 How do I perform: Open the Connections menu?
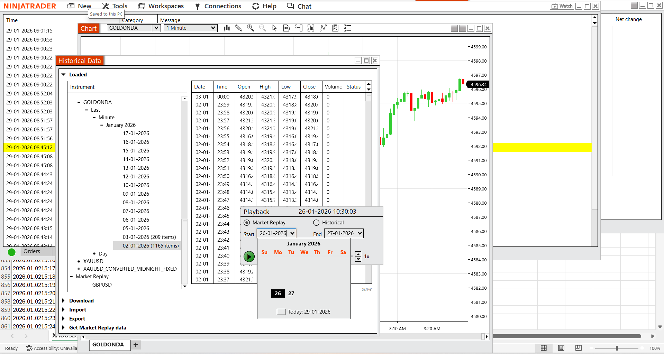(x=218, y=6)
